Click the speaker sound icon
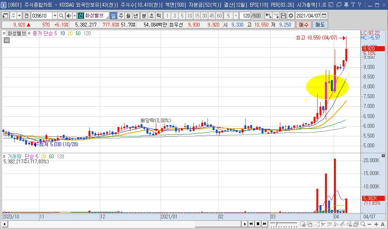Viewport: 388px width, 229px height. click(69, 16)
